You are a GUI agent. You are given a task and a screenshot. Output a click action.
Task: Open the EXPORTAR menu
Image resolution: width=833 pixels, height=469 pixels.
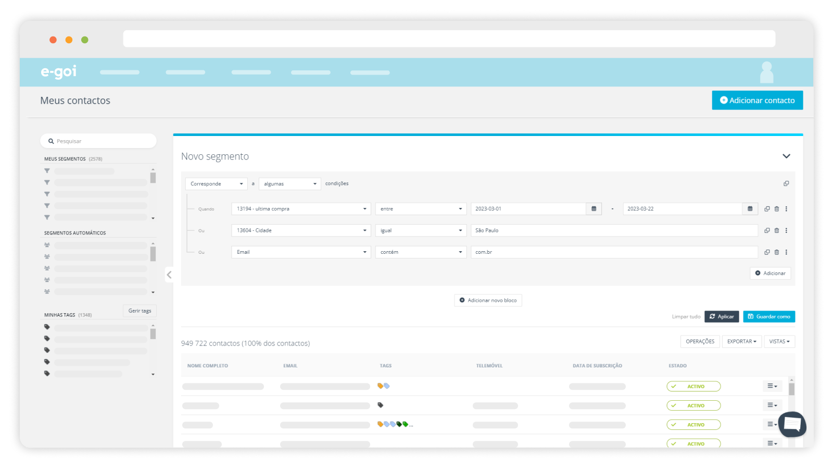tap(742, 342)
